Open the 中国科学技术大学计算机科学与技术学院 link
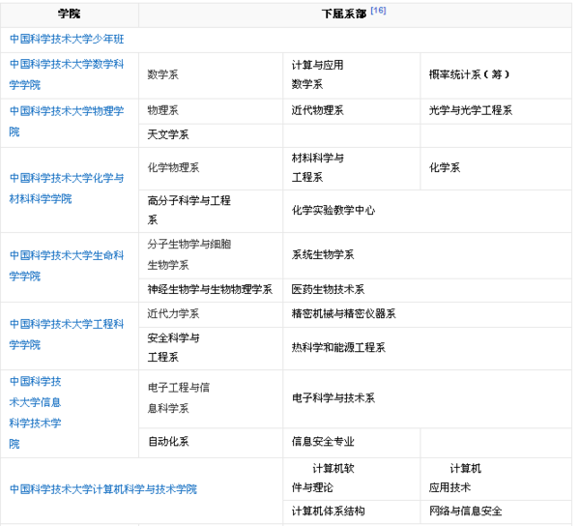 103,489
